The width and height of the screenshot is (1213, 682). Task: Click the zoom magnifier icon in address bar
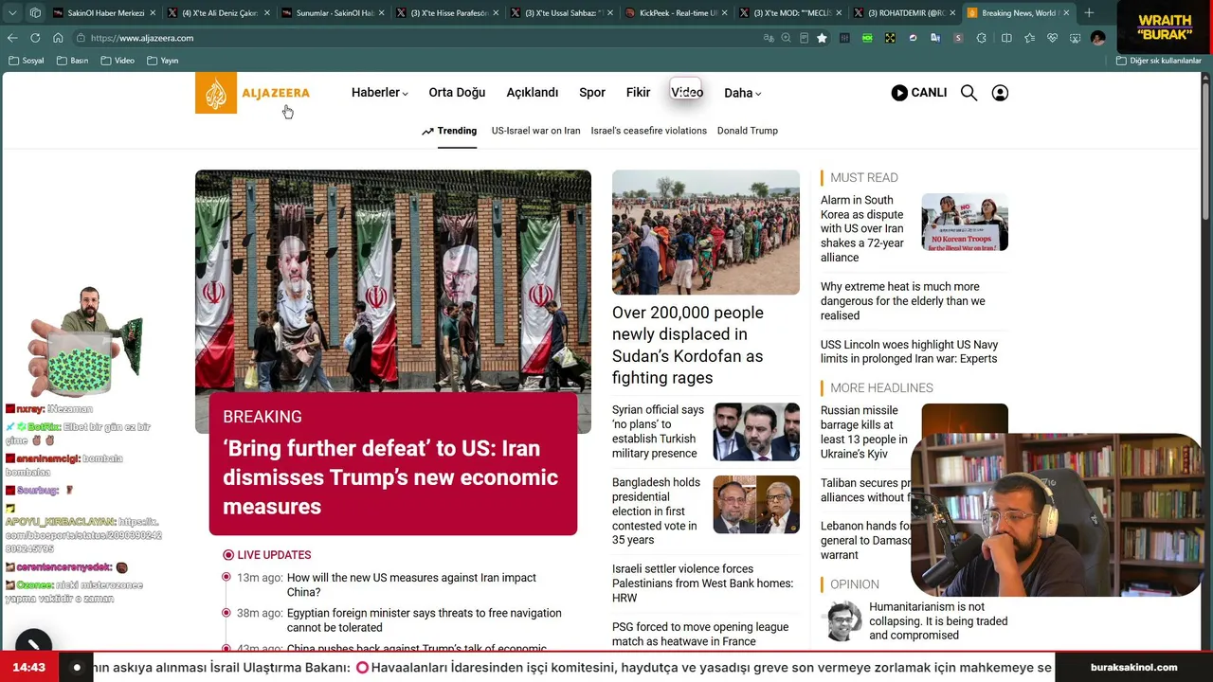787,38
